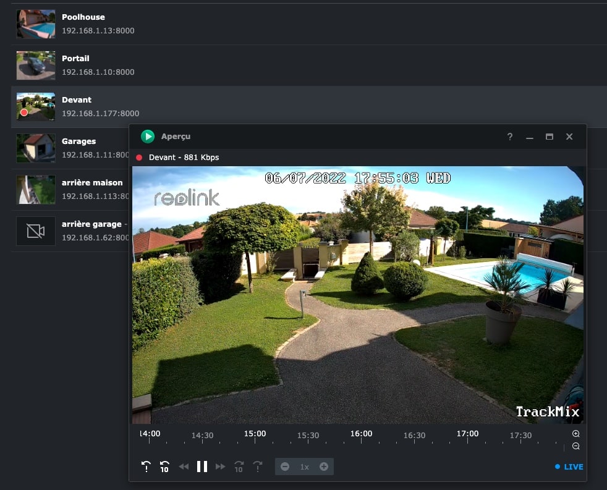This screenshot has width=607, height=490.
Task: Click IP address 192.168.1.10:8000
Action: 98,72
